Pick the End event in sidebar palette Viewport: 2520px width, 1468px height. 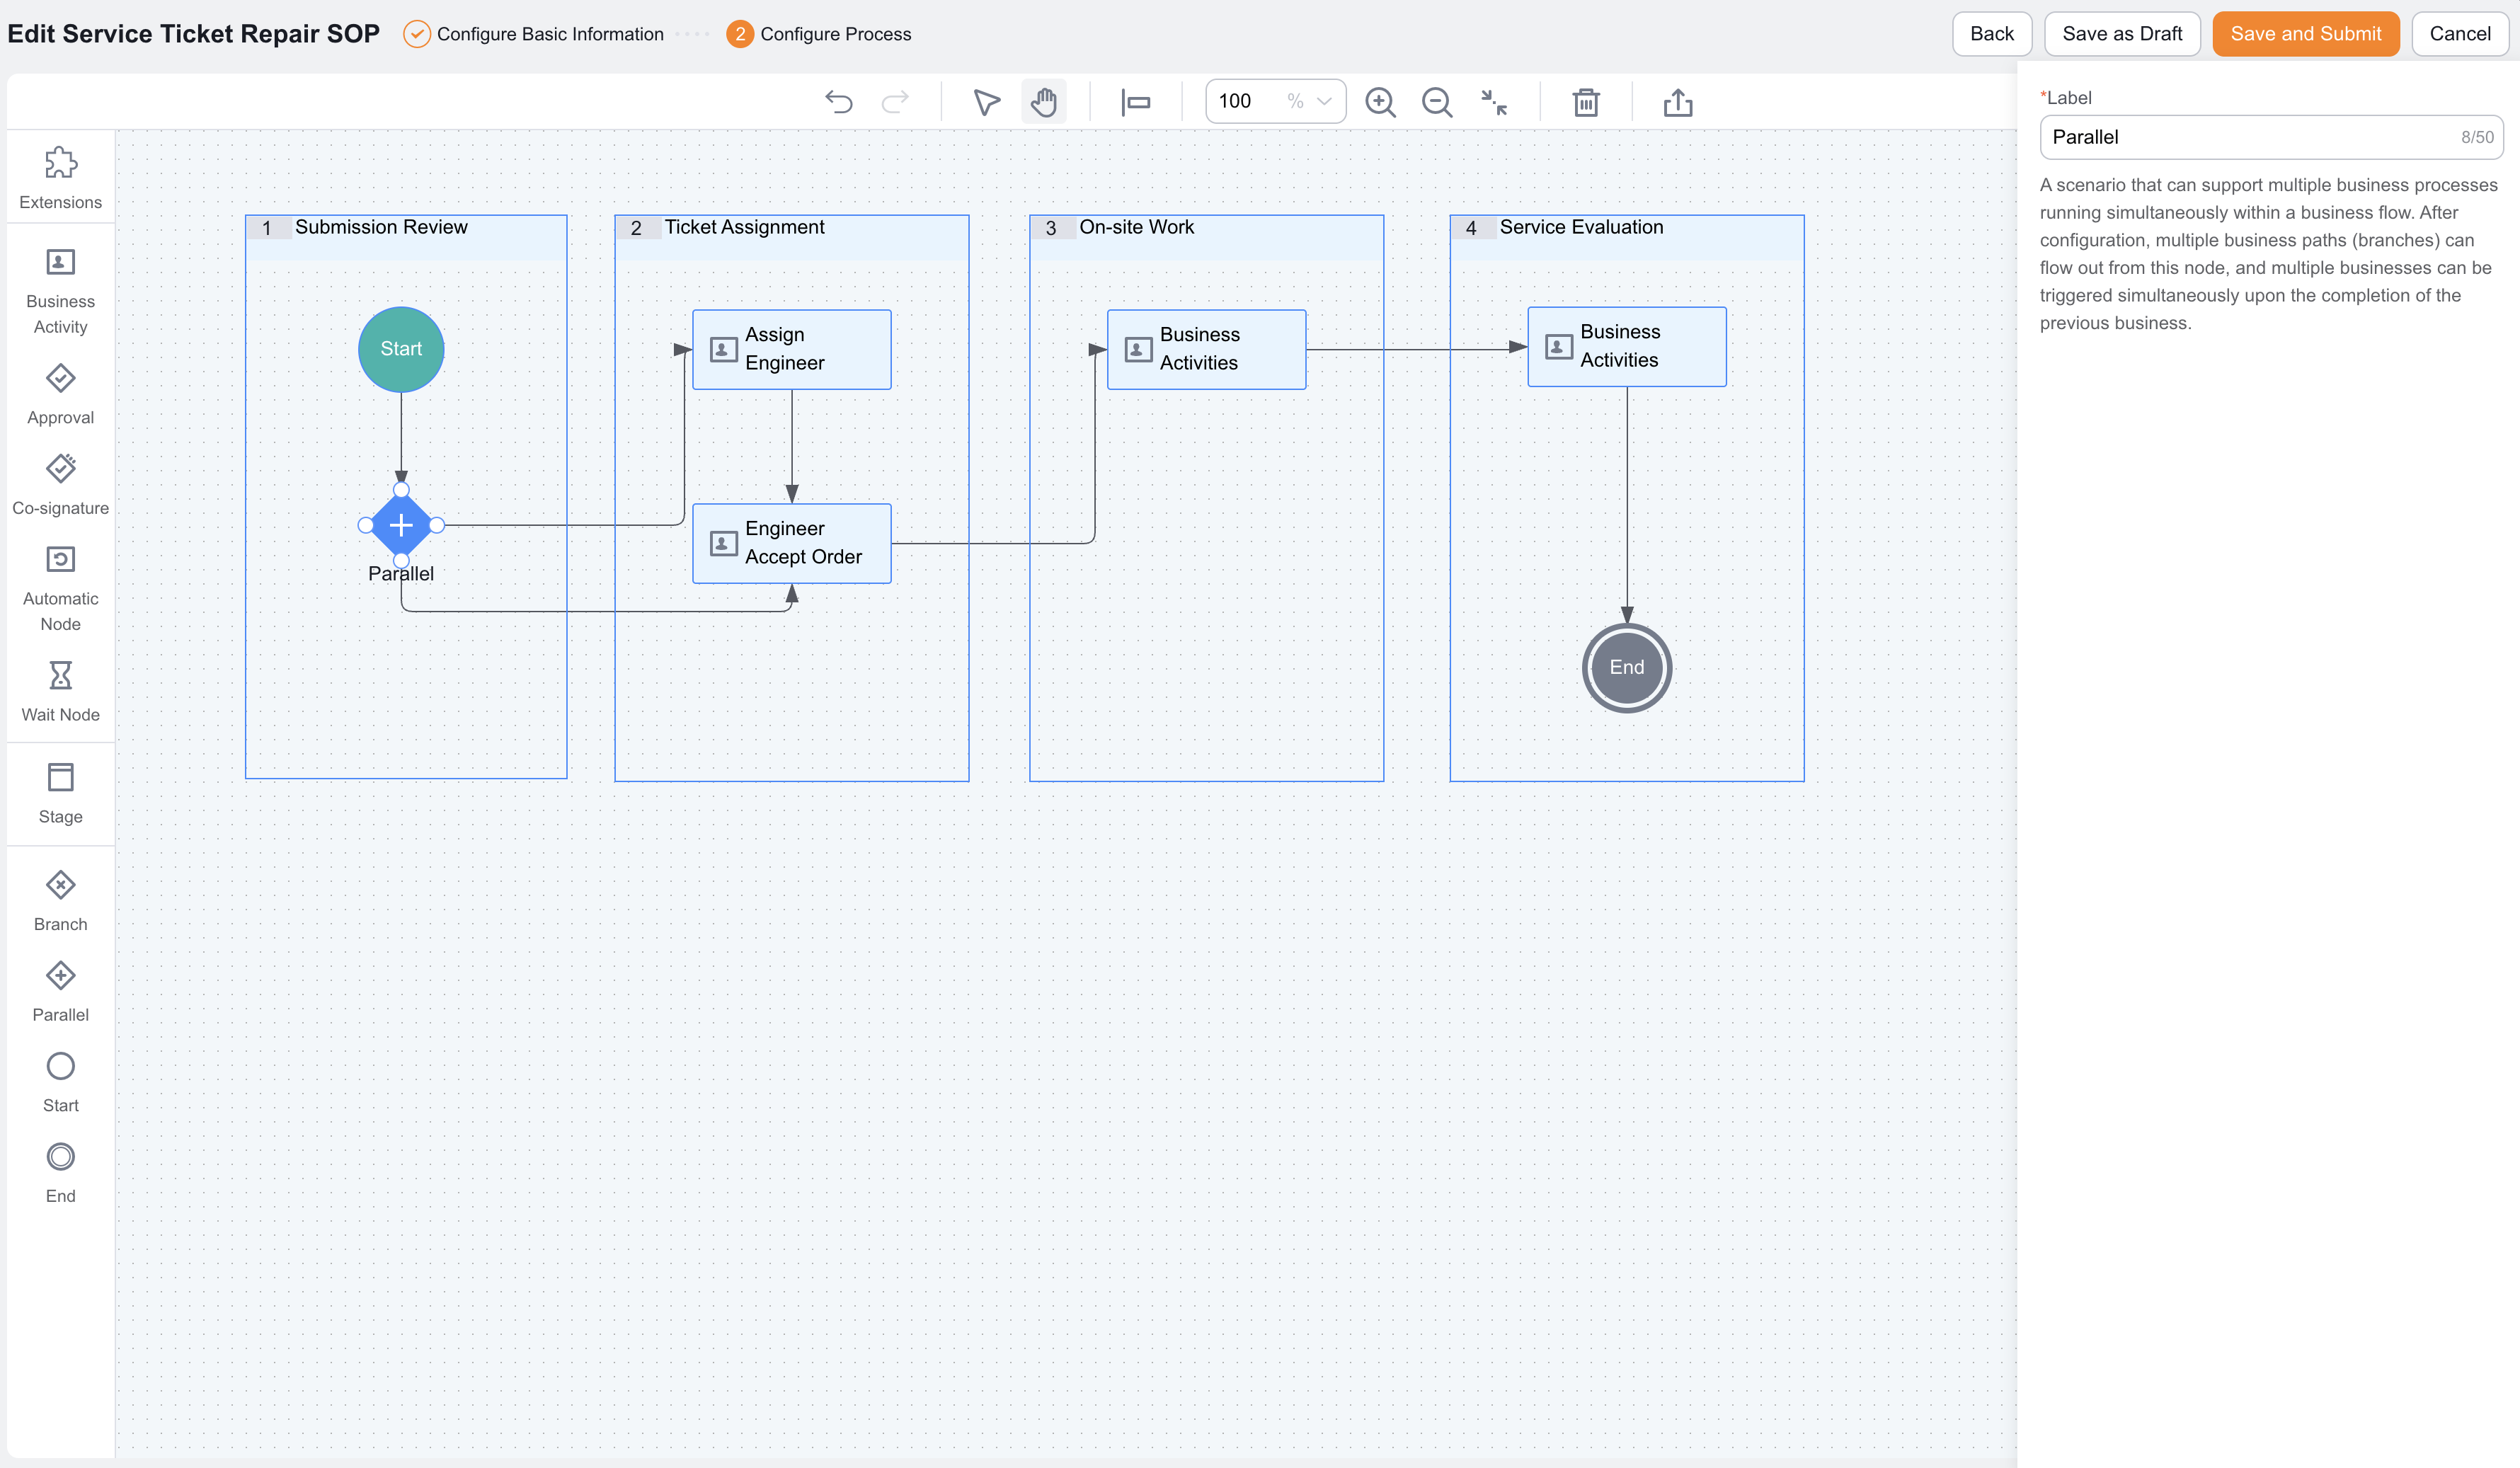60,1173
